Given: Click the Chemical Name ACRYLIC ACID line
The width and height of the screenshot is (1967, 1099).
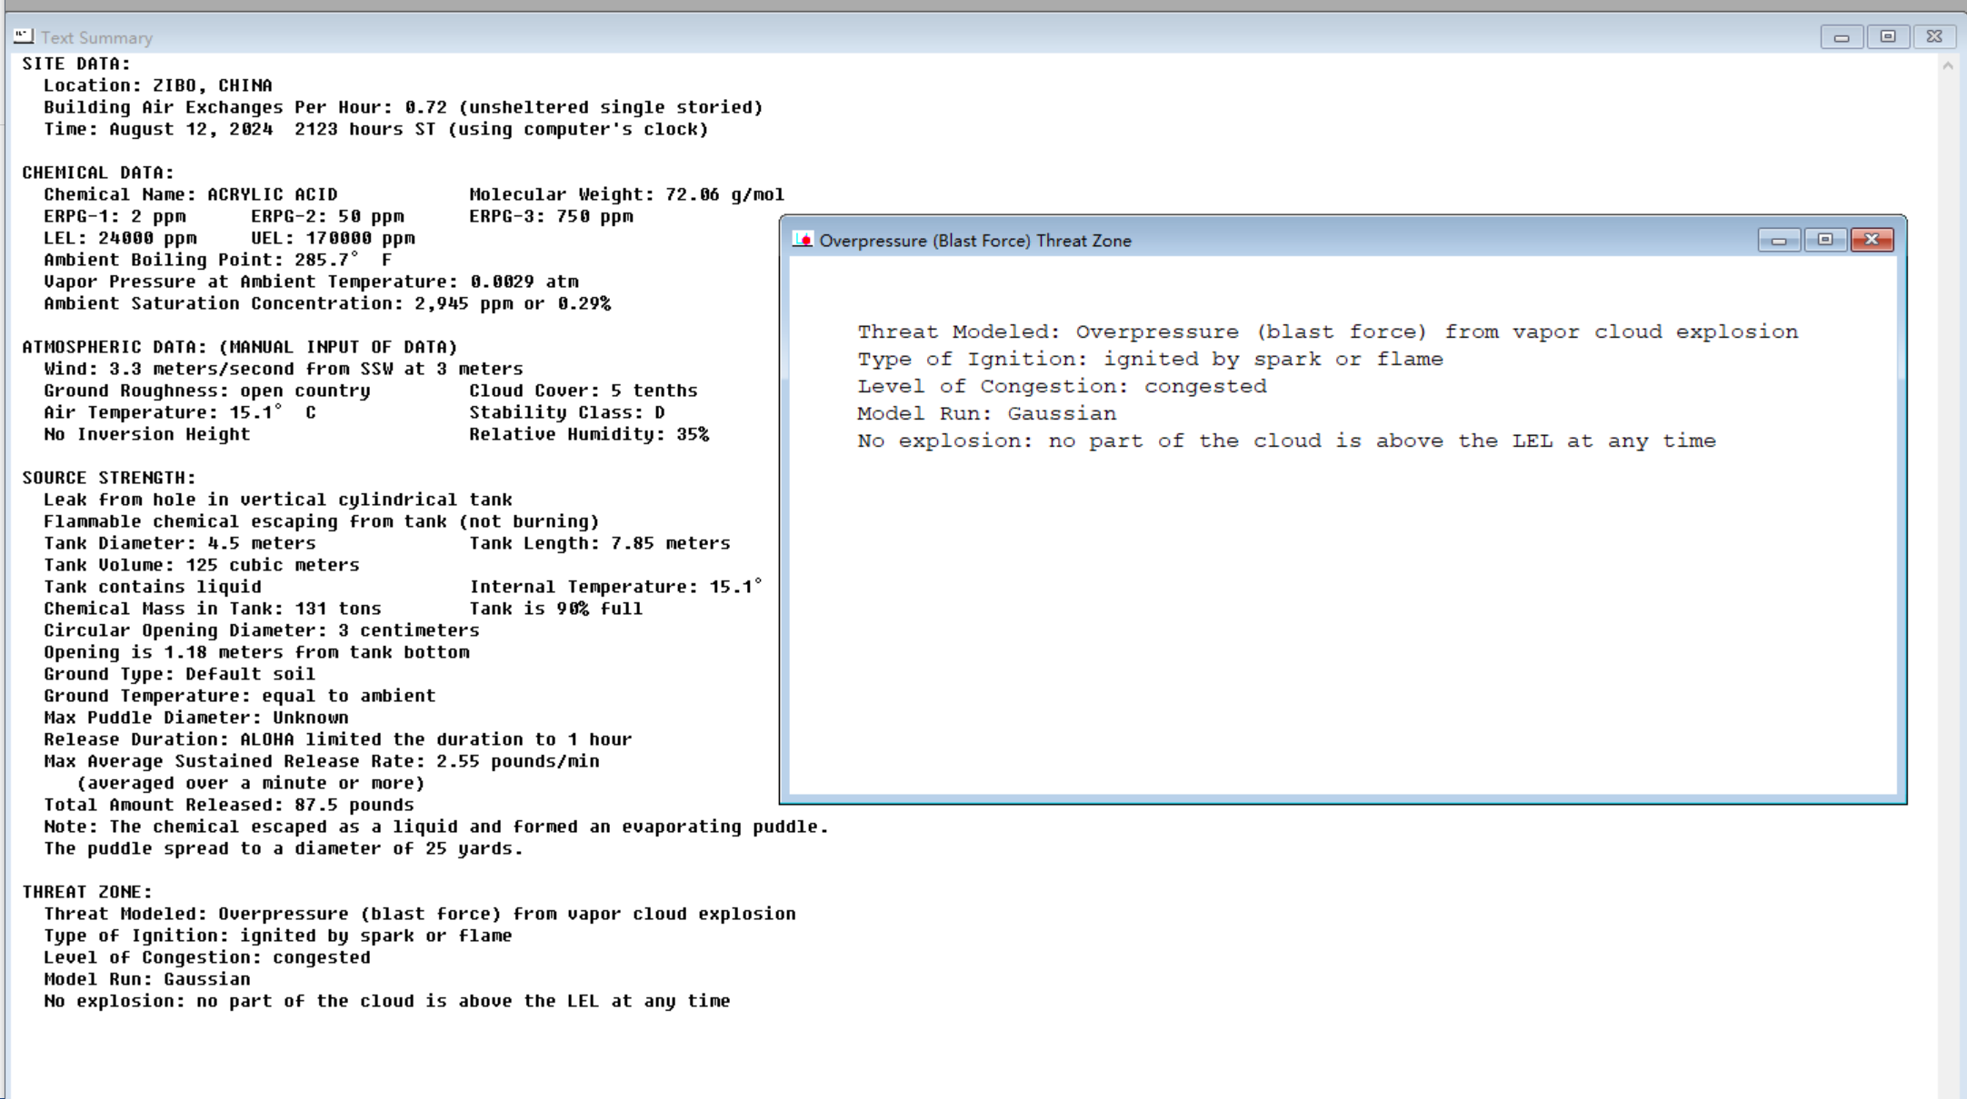Looking at the screenshot, I should 191,194.
